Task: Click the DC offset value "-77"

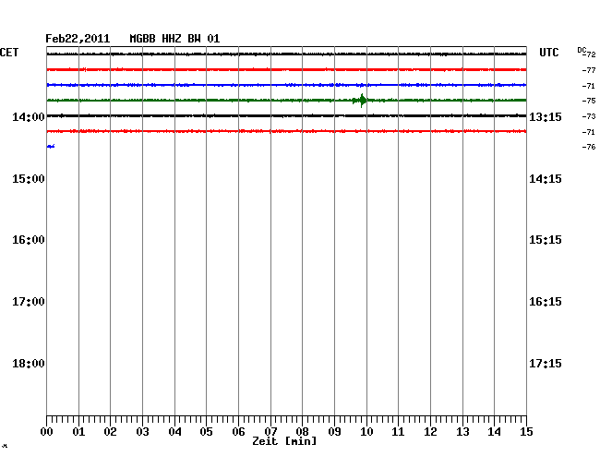Action: (x=589, y=70)
